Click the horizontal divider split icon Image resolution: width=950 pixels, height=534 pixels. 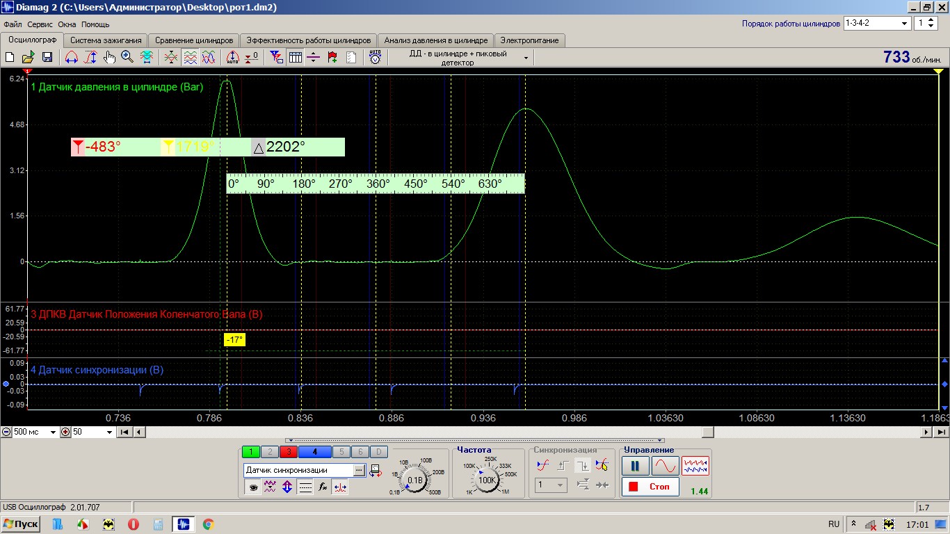pyautogui.click(x=314, y=58)
